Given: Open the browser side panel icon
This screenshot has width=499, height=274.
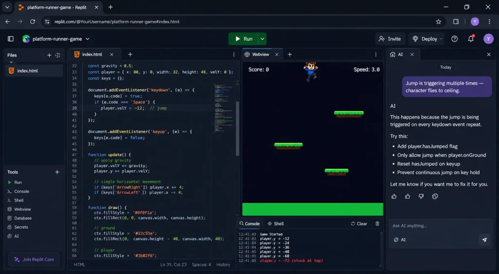Looking at the screenshot, I should [456, 21].
